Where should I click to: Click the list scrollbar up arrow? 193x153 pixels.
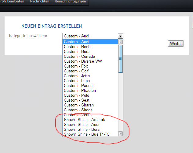coord(120,42)
